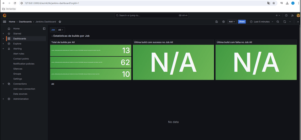Collapse the Connections section chevron
The width and height of the screenshot is (301, 140).
3,84
